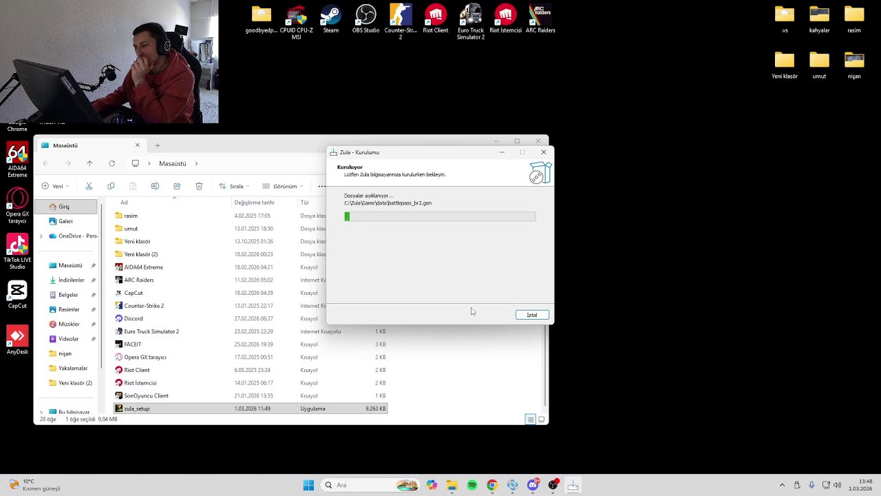Open the Sırala sort dropdown
The height and width of the screenshot is (496, 881).
tap(233, 186)
